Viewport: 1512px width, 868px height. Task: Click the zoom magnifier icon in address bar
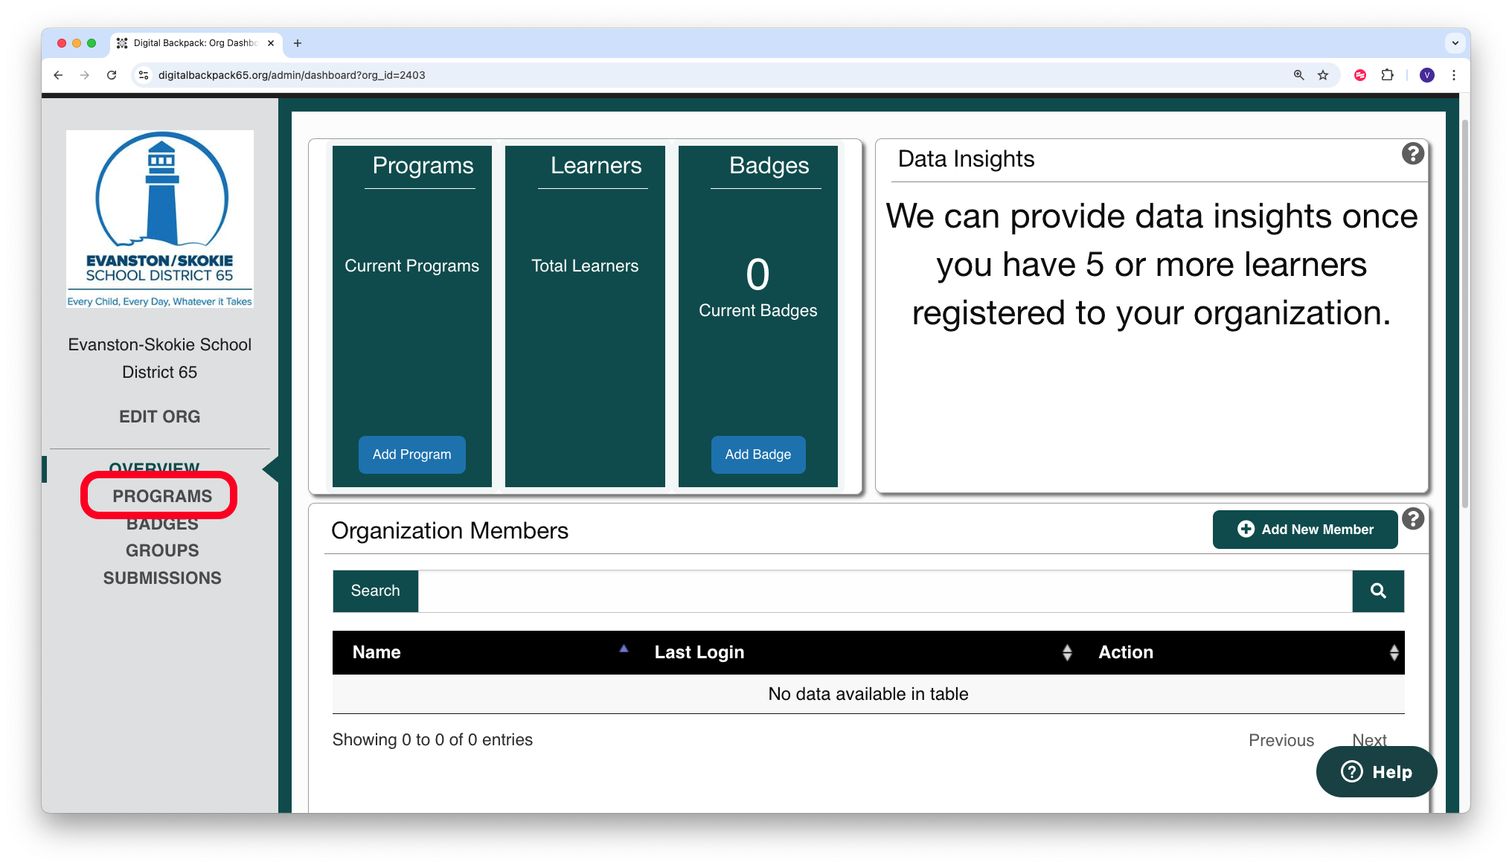pyautogui.click(x=1298, y=75)
